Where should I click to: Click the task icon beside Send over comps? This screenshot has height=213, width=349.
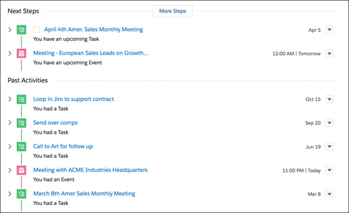21,123
